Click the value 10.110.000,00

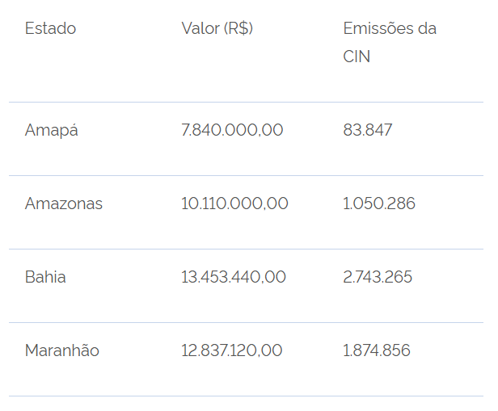point(234,203)
